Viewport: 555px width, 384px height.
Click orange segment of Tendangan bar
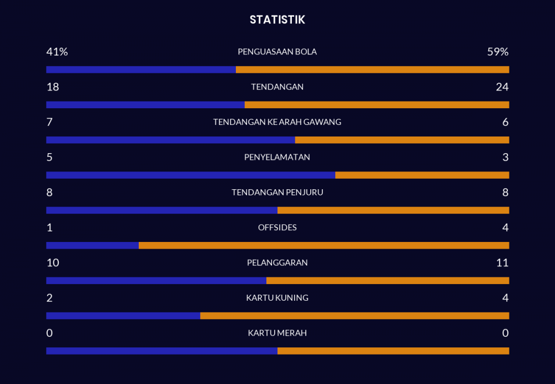click(377, 105)
